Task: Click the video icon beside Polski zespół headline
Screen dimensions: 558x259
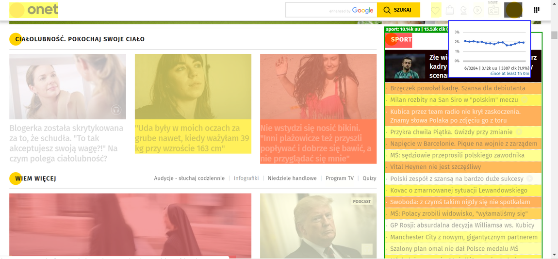Action: point(529,178)
